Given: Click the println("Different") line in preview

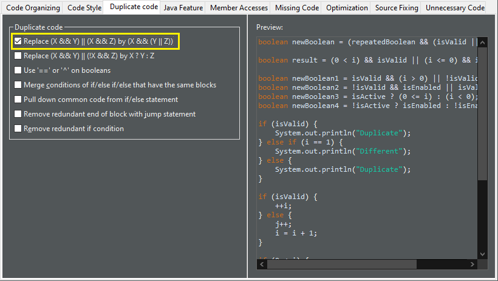Looking at the screenshot, I should [x=343, y=151].
